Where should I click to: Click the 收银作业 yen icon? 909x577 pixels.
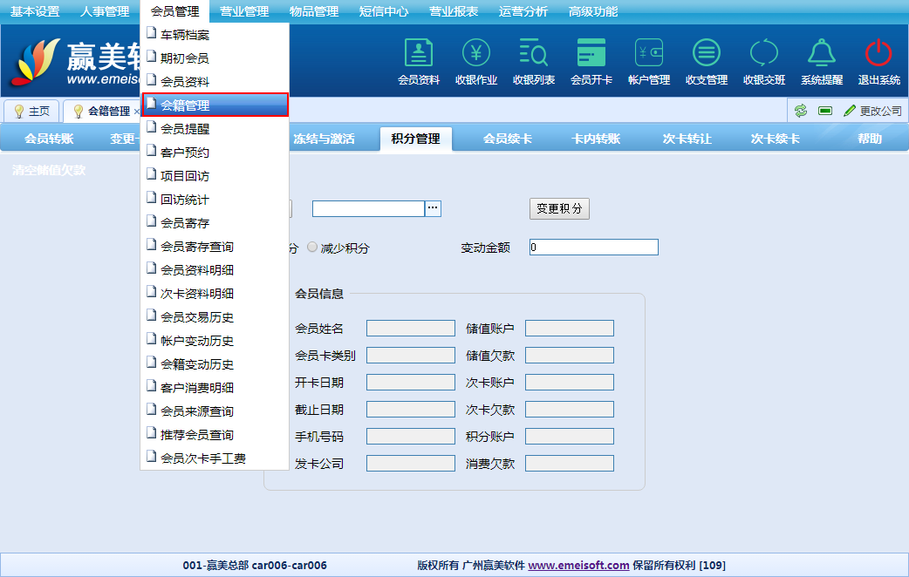[x=476, y=54]
